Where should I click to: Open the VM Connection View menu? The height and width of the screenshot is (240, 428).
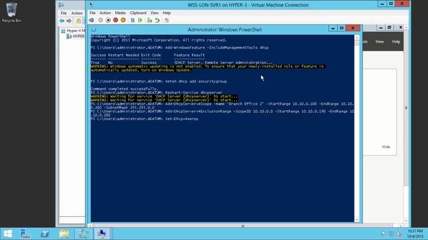click(154, 13)
